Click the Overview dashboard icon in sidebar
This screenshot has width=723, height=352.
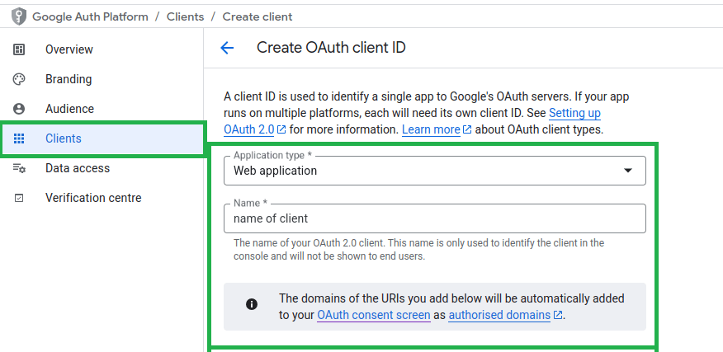click(19, 49)
